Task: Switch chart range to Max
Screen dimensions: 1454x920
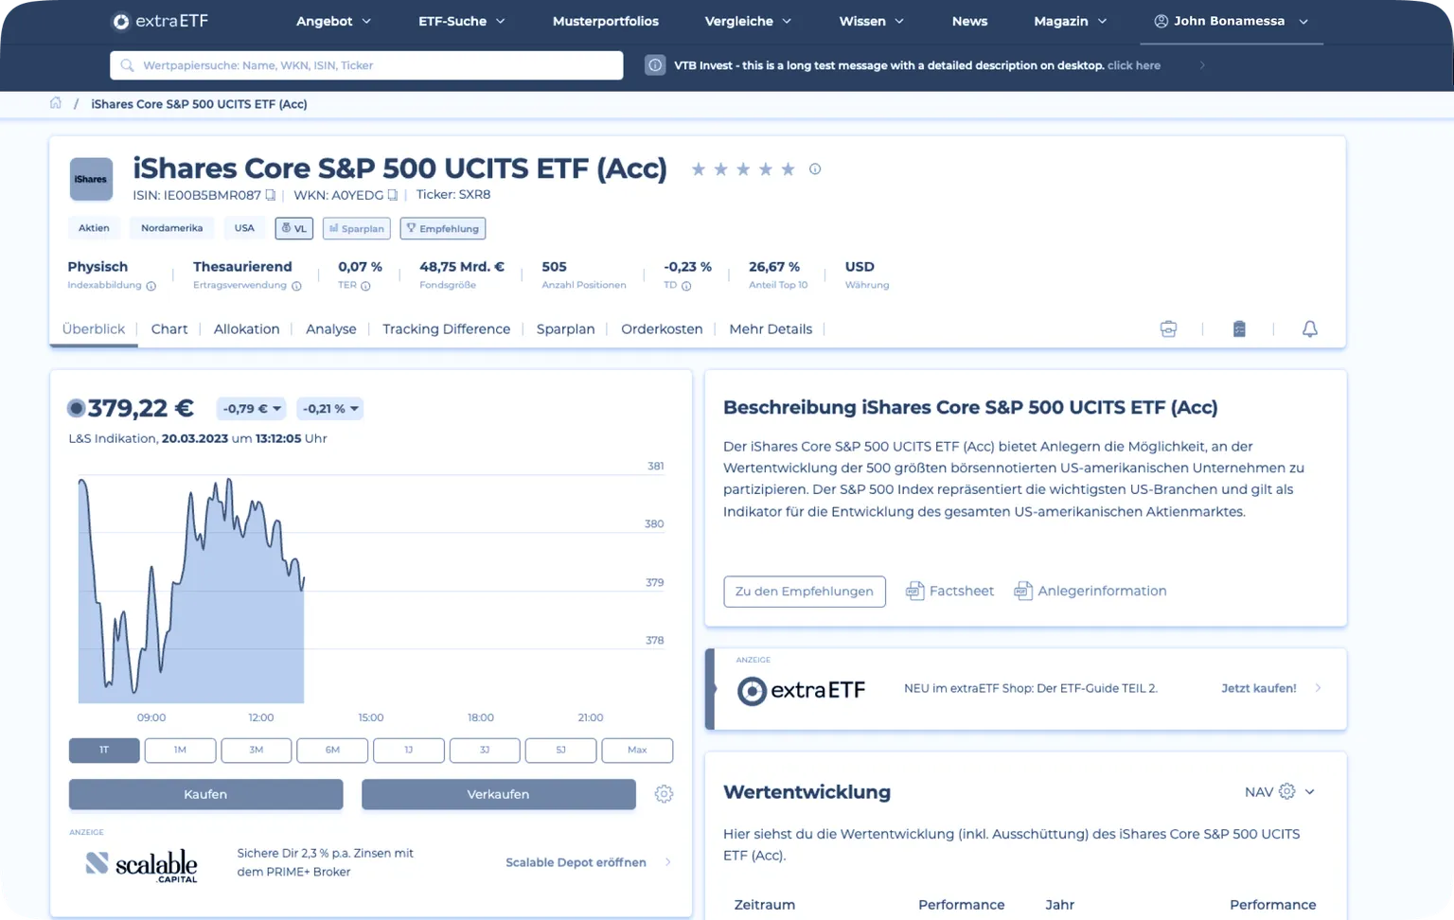Action: pyautogui.click(x=637, y=751)
